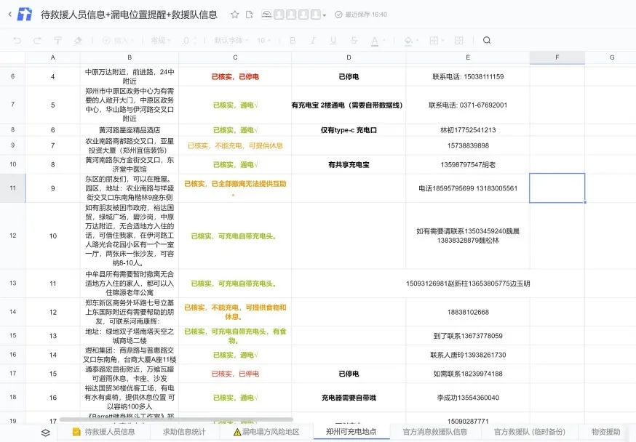Select column G header
Screen dimensions: 636x442
point(612,57)
